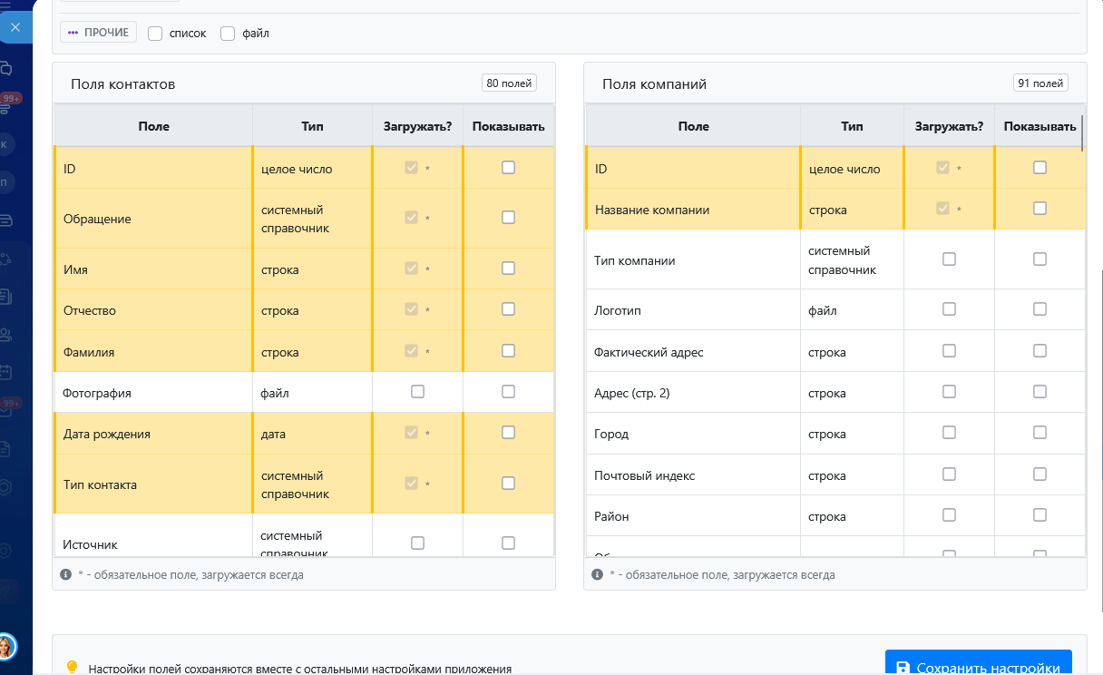The width and height of the screenshot is (1103, 675).
Task: Check 'Загружать' for Тип компании field
Action: pos(949,259)
